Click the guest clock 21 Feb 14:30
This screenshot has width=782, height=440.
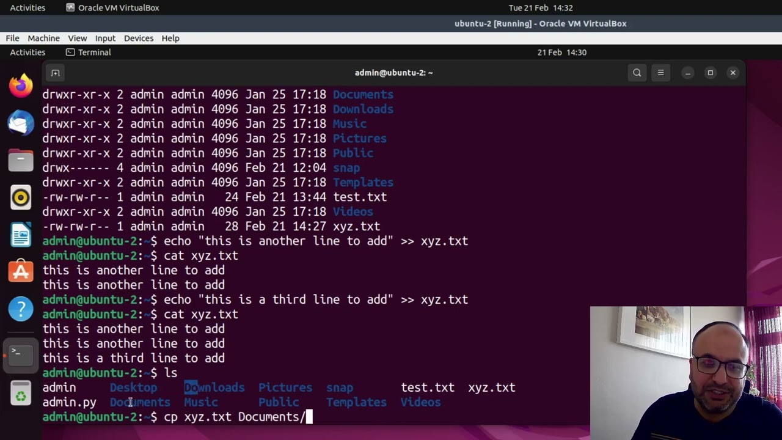click(x=562, y=52)
